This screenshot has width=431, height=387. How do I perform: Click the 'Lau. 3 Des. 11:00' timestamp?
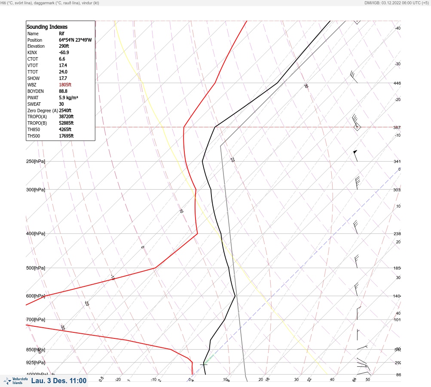pyautogui.click(x=59, y=381)
